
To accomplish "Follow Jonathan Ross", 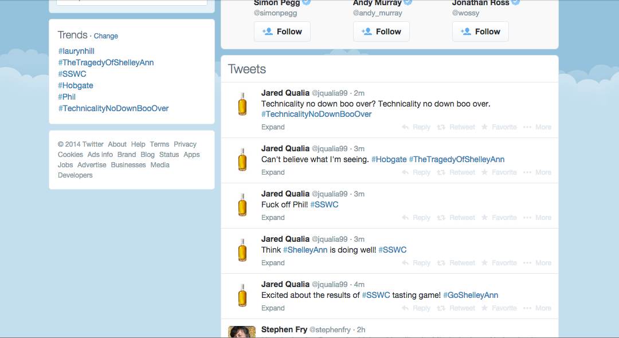I will (480, 32).
